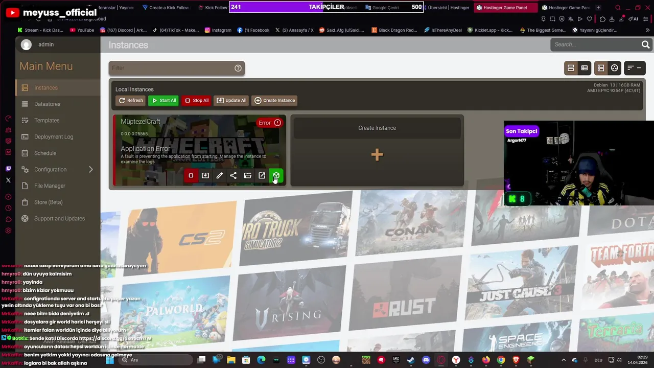Select the card tile view
Screen dimensions: 654x368
(601, 68)
